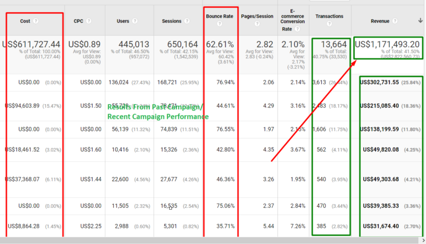
Task: Sort by the CPC column header
Action: [78, 21]
